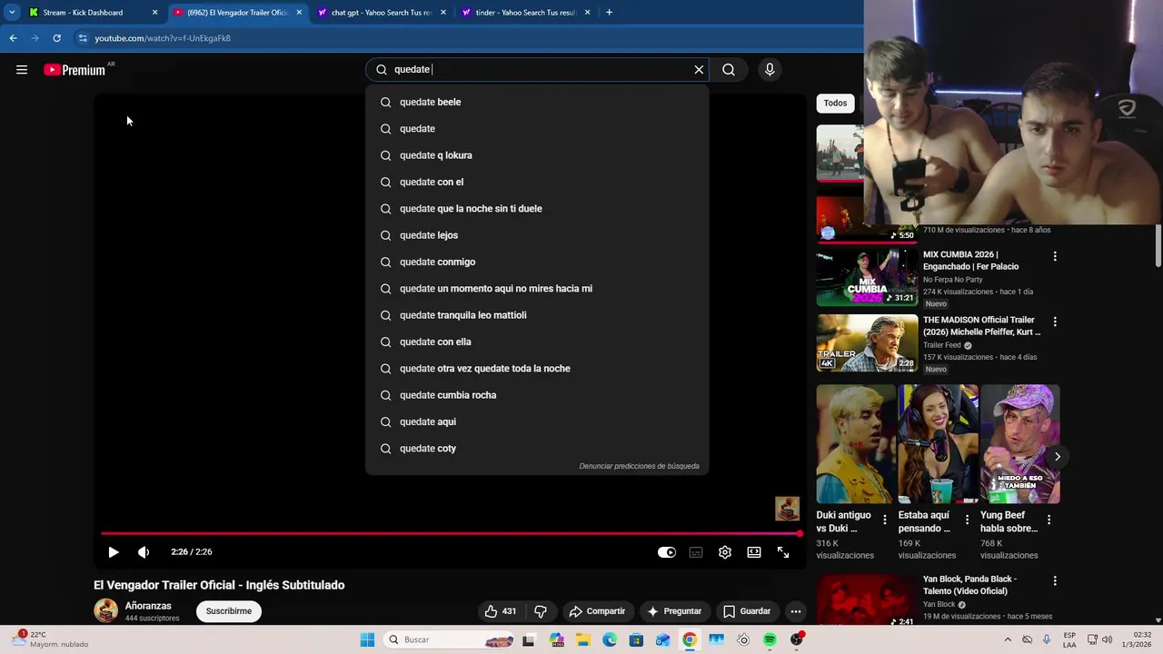Open options for Yan Block Talento video
This screenshot has height=654, width=1163.
(1055, 580)
